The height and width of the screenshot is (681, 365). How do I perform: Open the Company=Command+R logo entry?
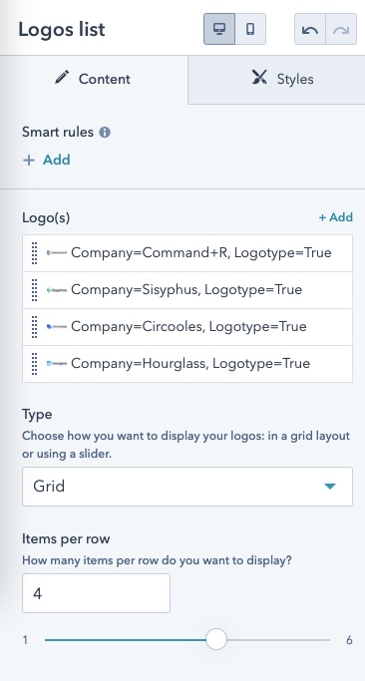click(x=187, y=253)
